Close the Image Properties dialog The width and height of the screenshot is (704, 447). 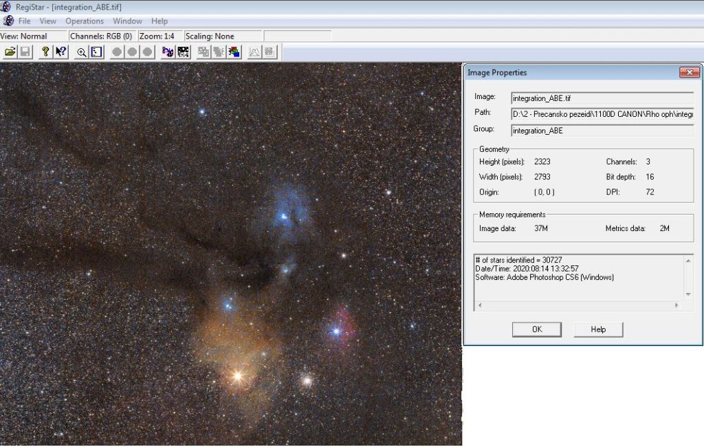tap(689, 72)
